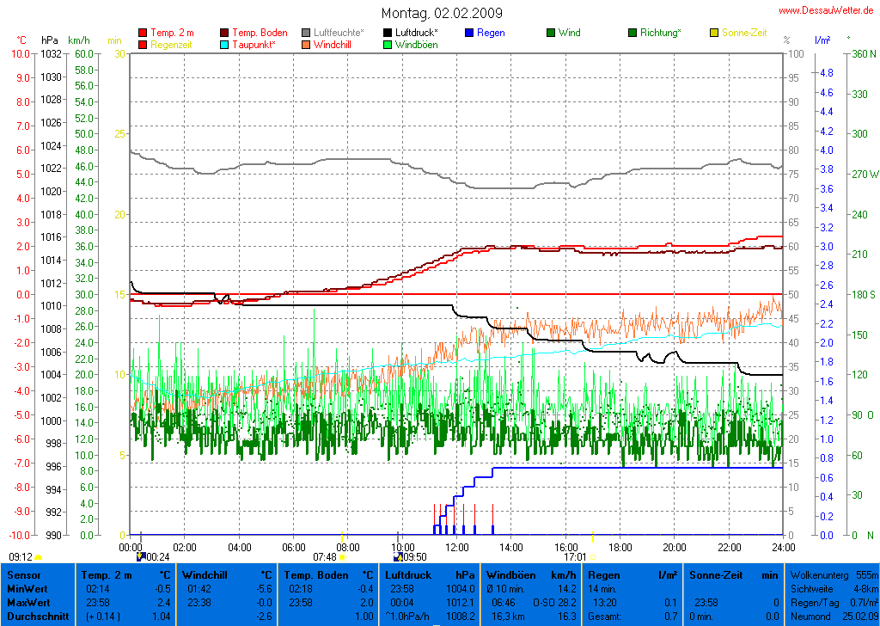Open the www.DessauWetter.de link
This screenshot has width=880, height=626.
[827, 10]
